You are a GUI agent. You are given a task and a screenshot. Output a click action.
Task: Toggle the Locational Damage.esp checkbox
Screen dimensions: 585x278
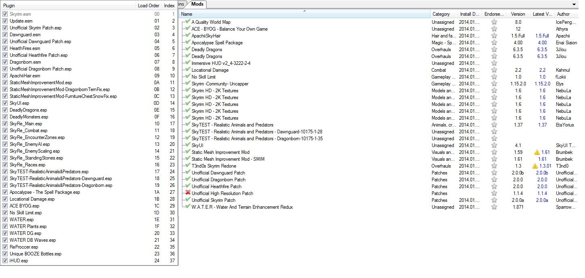[5, 199]
